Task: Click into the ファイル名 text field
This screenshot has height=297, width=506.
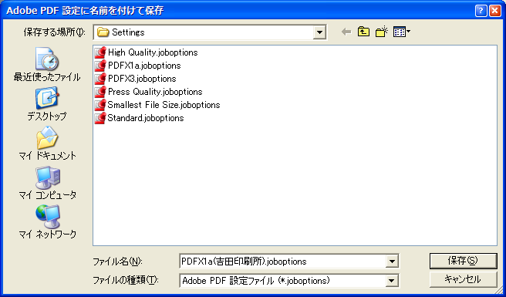Action: coord(282,262)
